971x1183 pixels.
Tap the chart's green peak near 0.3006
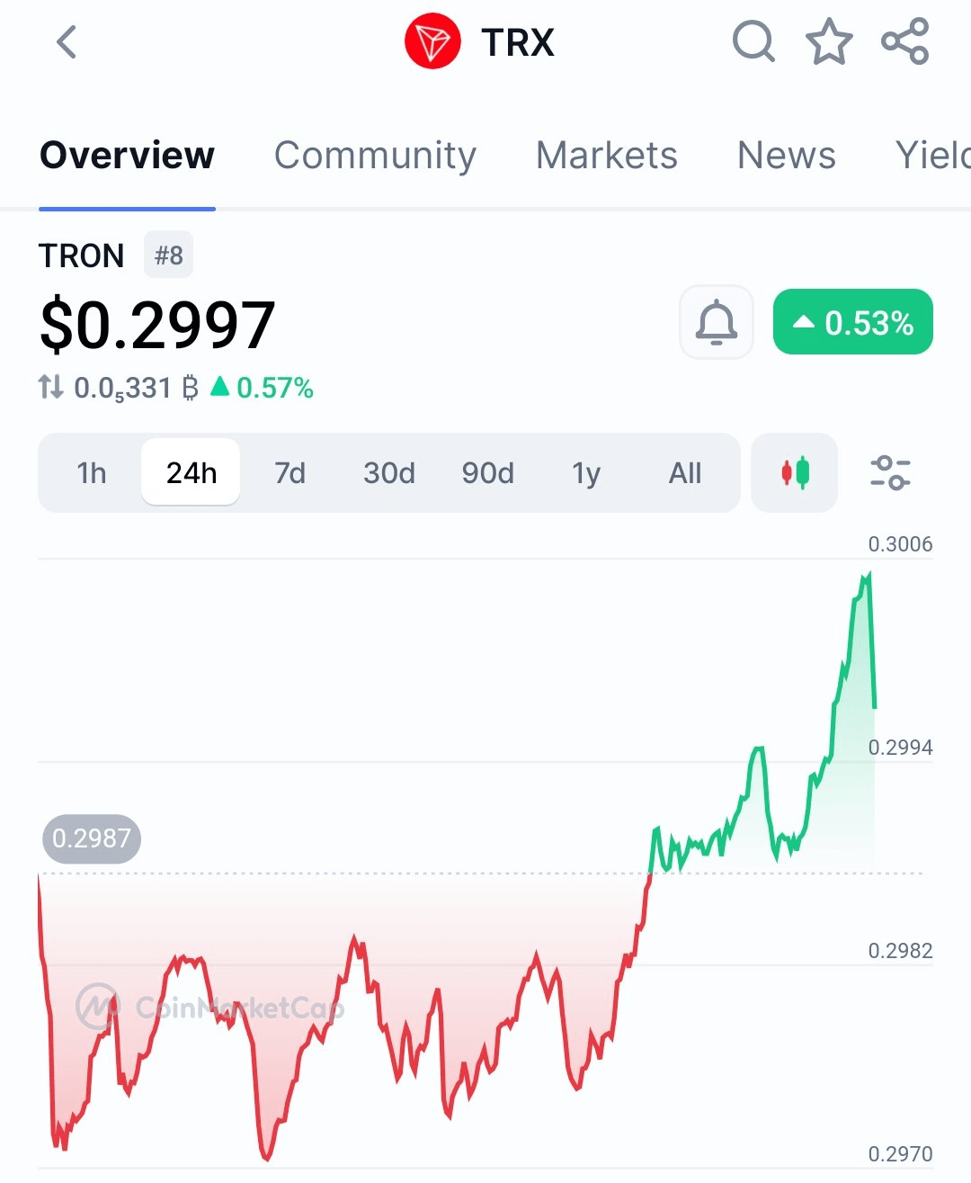point(867,576)
